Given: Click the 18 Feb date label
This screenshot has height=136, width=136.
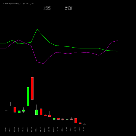Looking at the screenshot, I should 84,129.
